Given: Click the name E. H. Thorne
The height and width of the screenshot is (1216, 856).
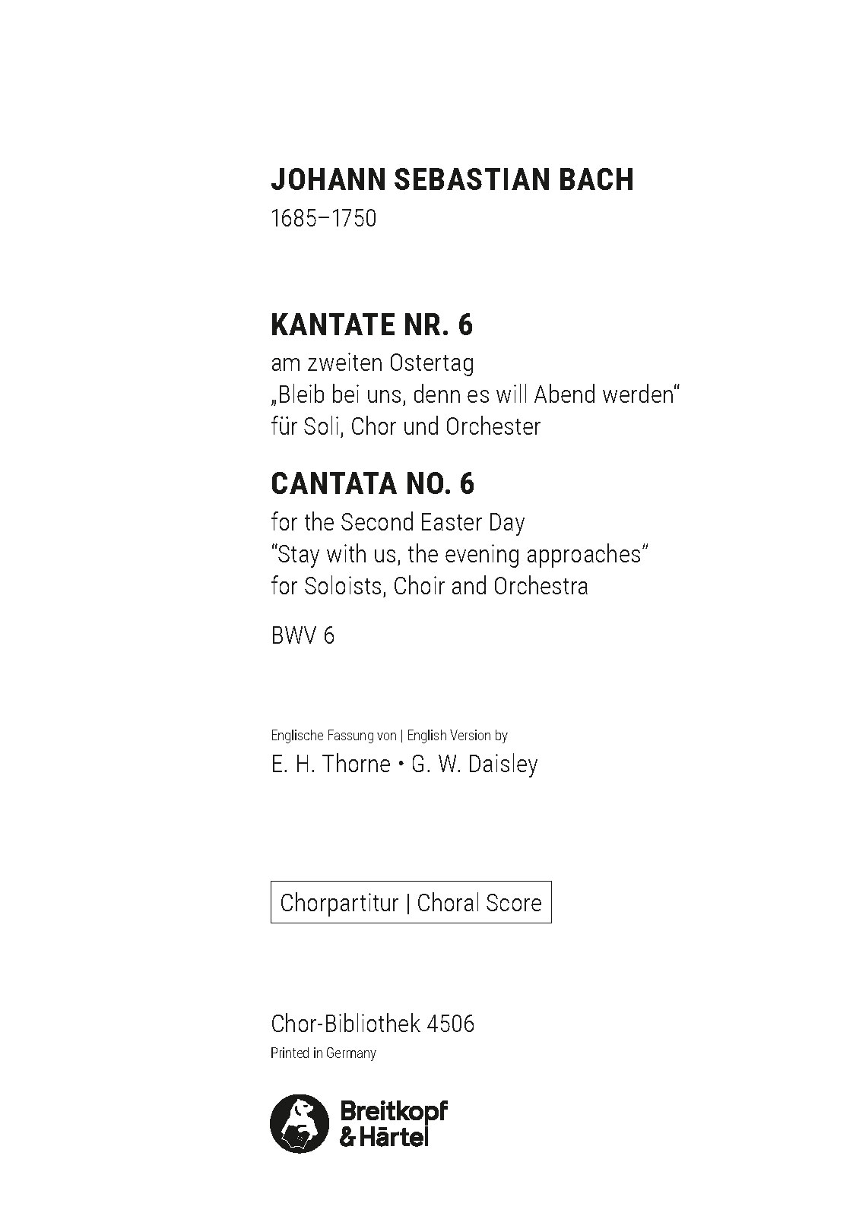Looking at the screenshot, I should coord(330,763).
